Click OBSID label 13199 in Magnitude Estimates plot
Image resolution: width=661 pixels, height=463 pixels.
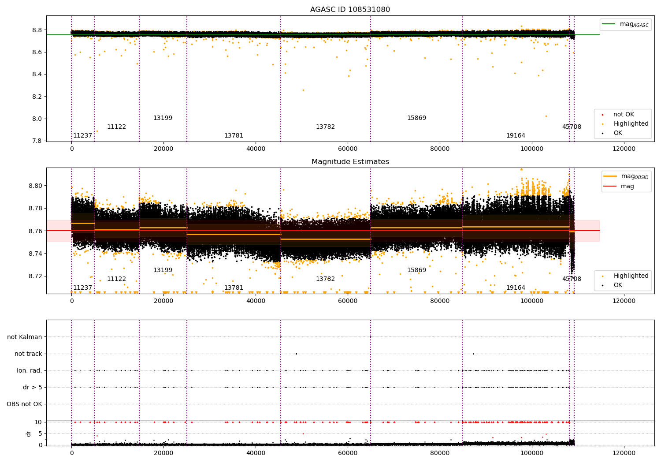coord(163,270)
